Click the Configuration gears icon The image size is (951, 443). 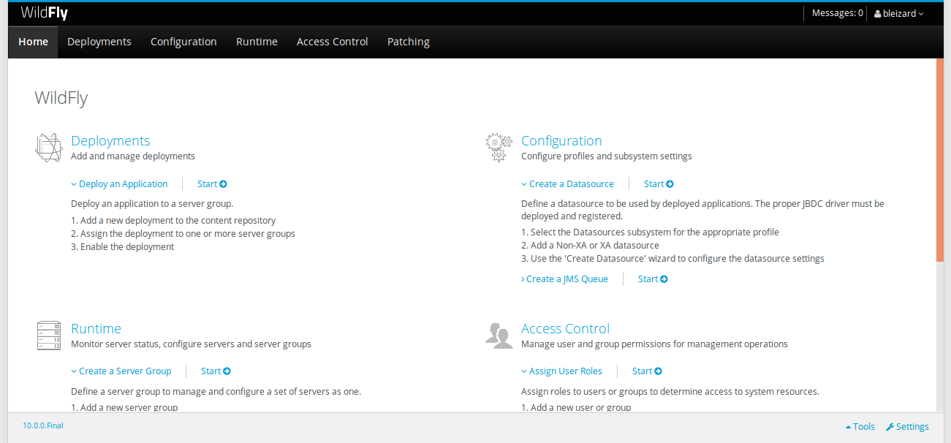point(499,148)
